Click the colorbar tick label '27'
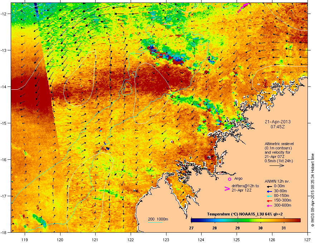Image resolution: width=315 pixels, height=243 pixels. 191,228
